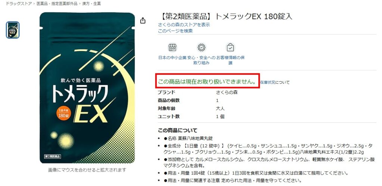
Task: Navigate to 漢方・生薬 breadcrumb
Action: (x=91, y=4)
